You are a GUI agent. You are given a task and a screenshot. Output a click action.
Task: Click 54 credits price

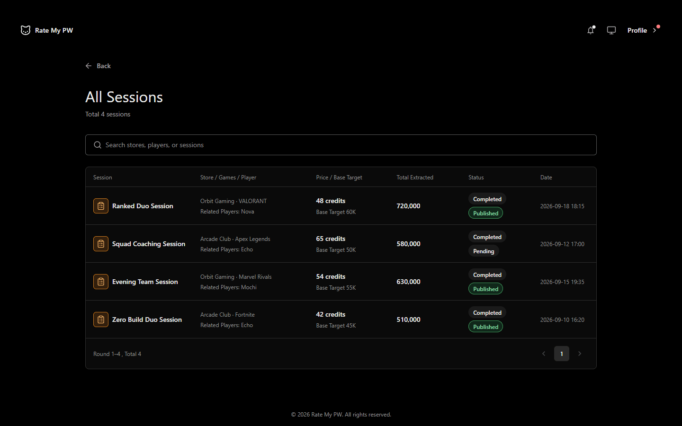(331, 276)
